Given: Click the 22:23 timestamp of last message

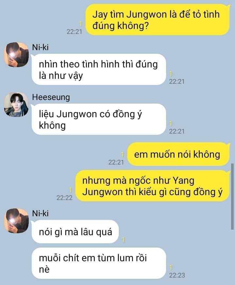Looking at the screenshot, I should pyautogui.click(x=177, y=275).
